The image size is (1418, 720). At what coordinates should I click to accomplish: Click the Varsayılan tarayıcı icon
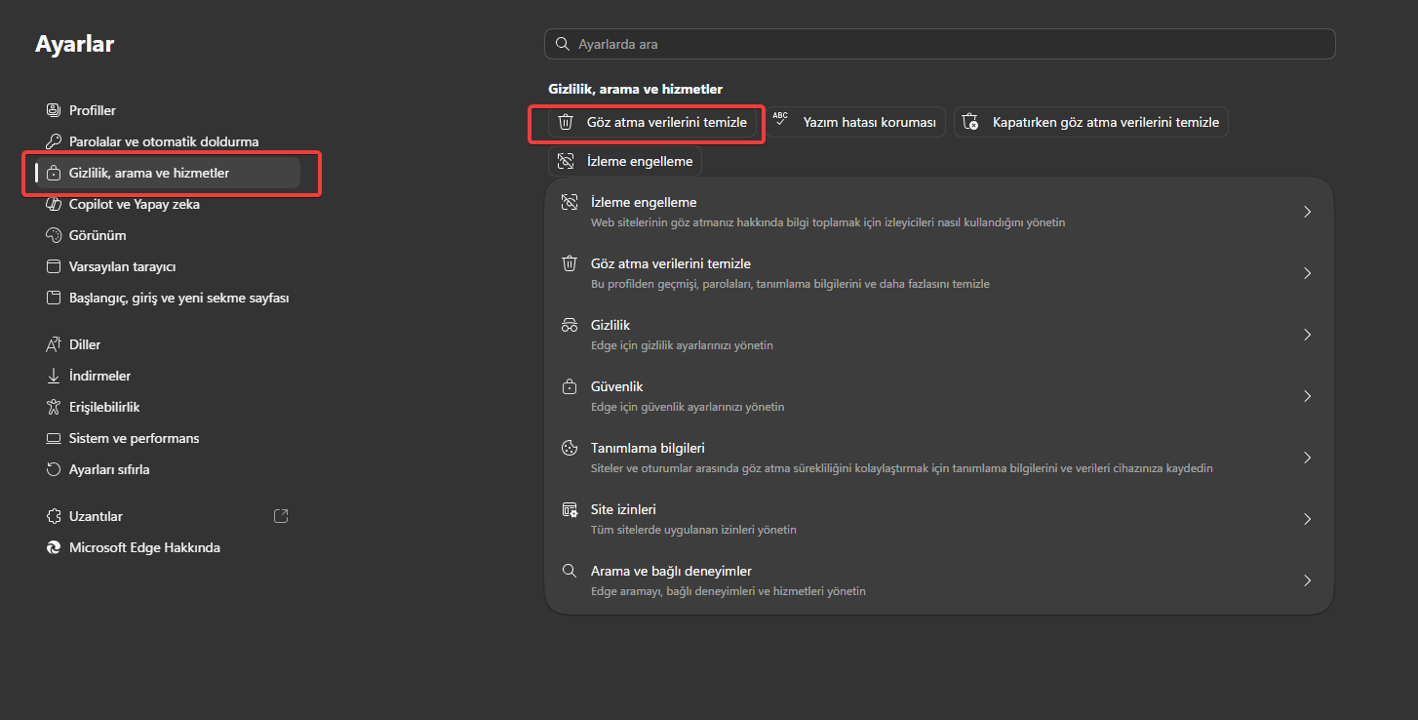point(54,266)
